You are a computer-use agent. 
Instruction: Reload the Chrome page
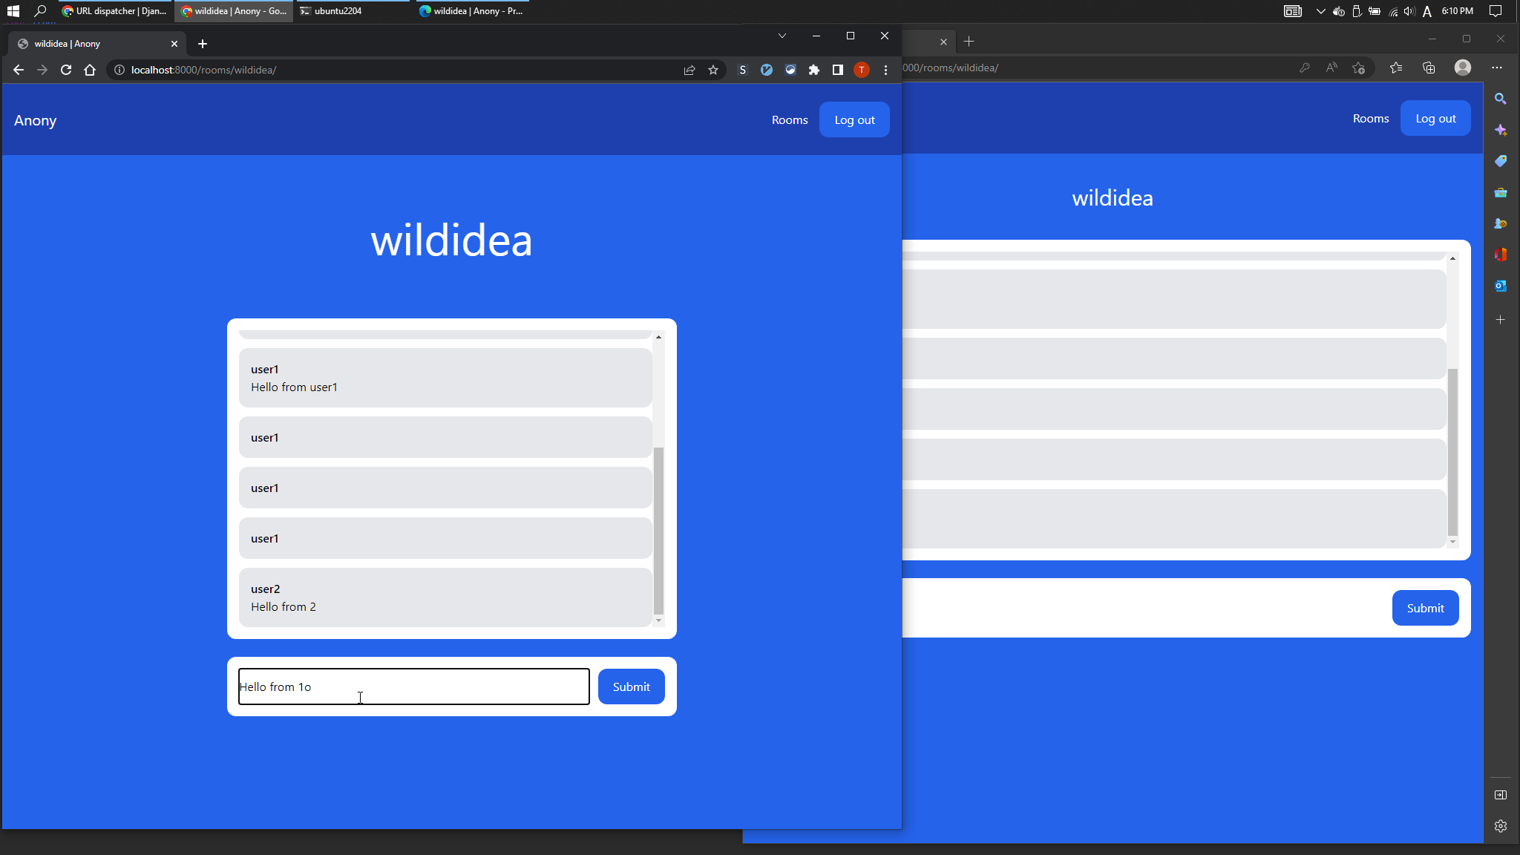66,70
